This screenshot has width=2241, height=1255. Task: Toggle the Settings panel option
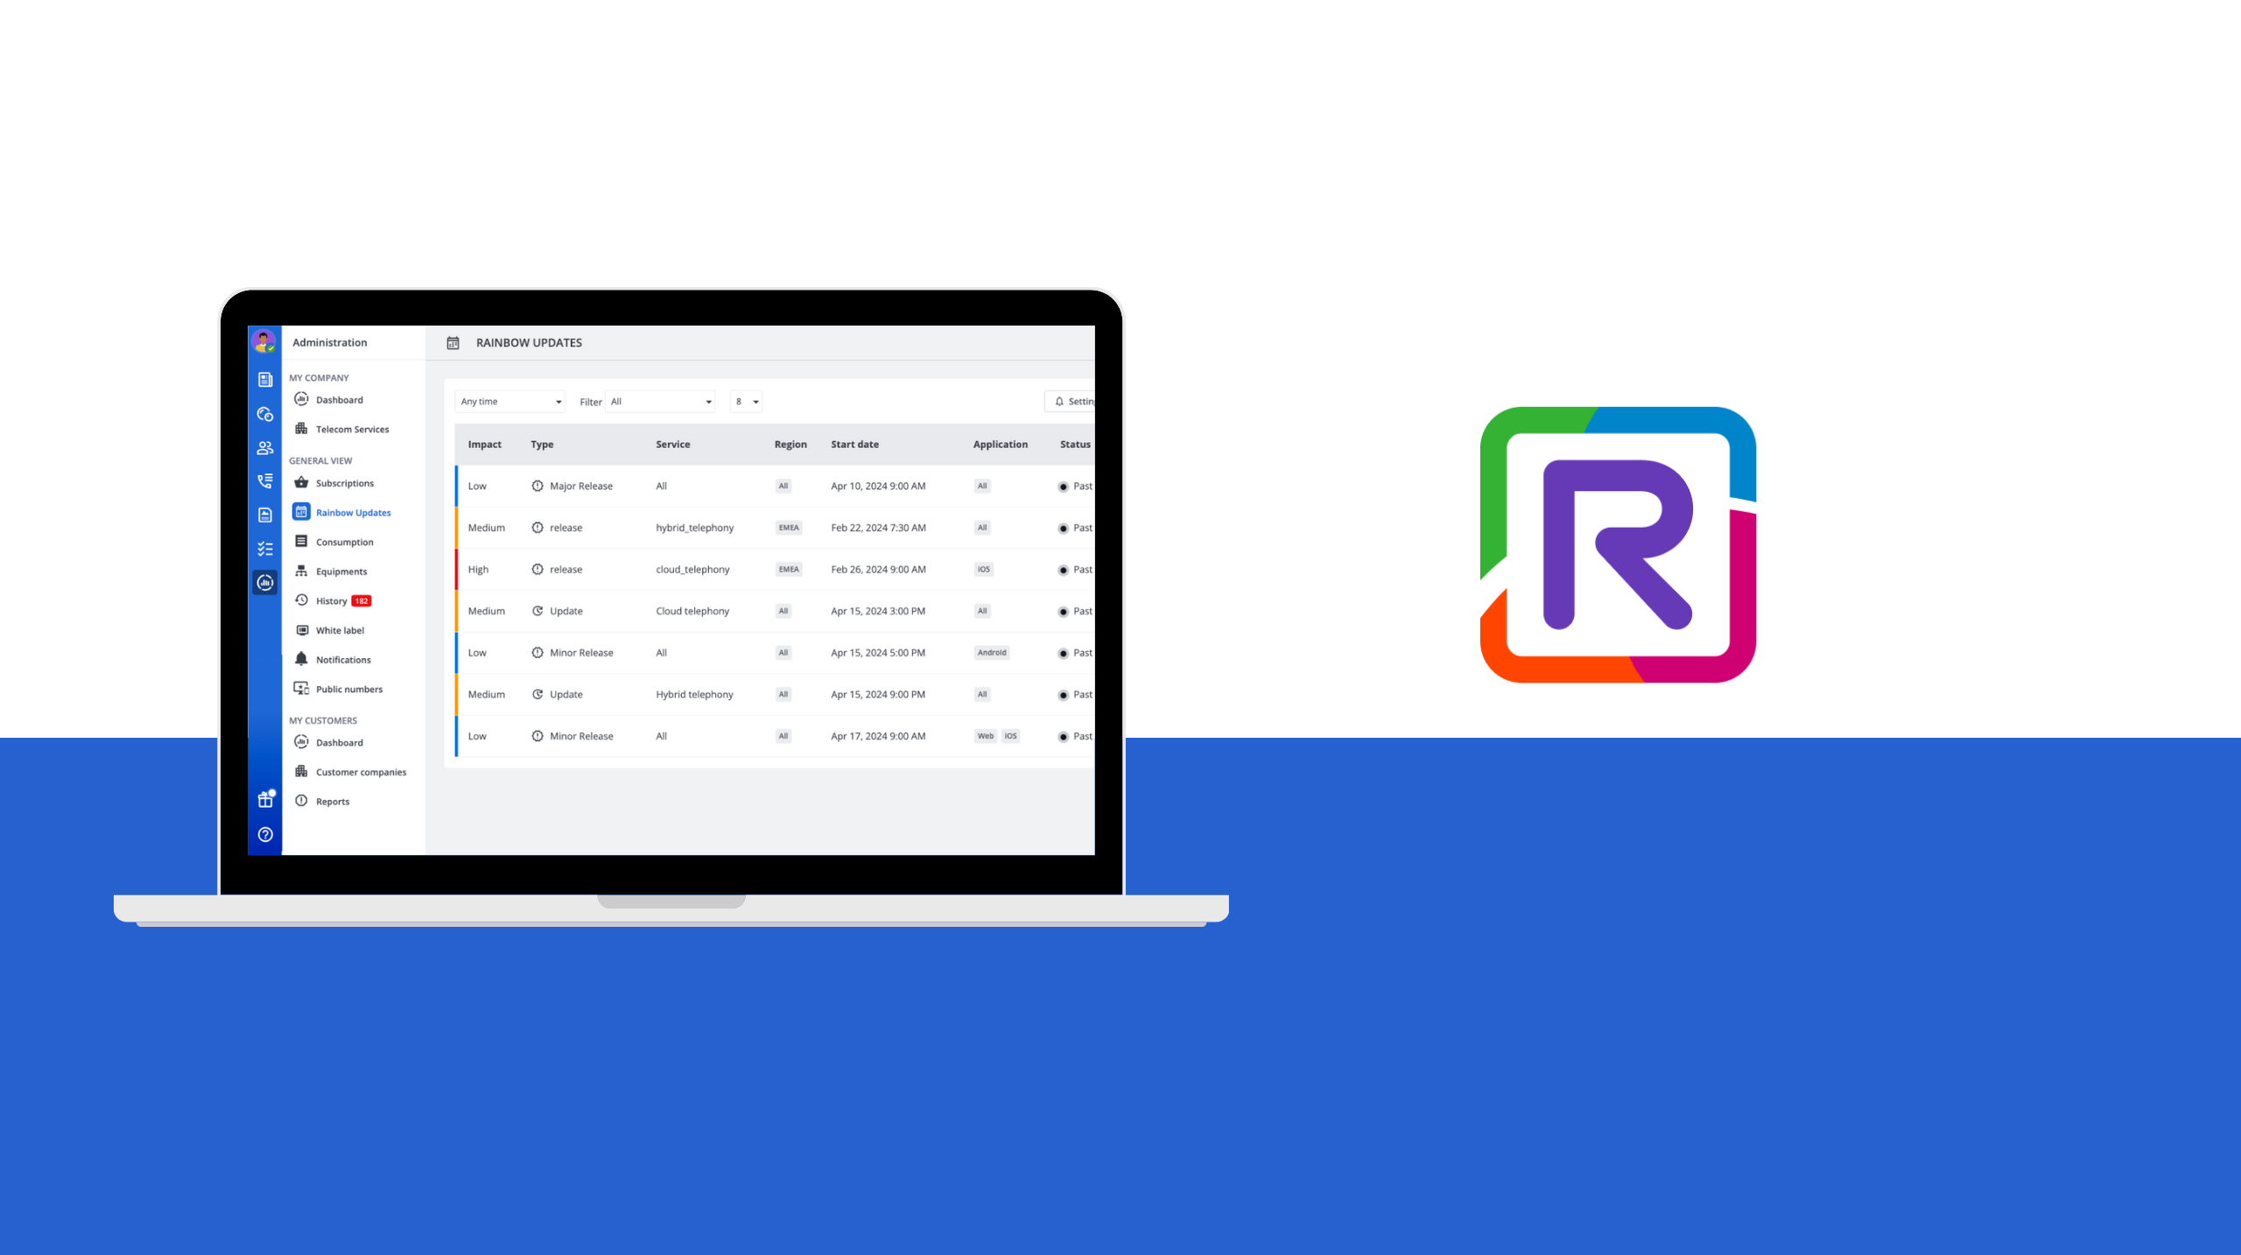[x=1079, y=402]
